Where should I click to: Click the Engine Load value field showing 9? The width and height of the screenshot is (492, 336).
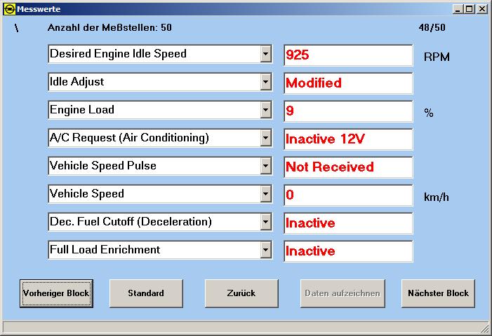point(348,111)
